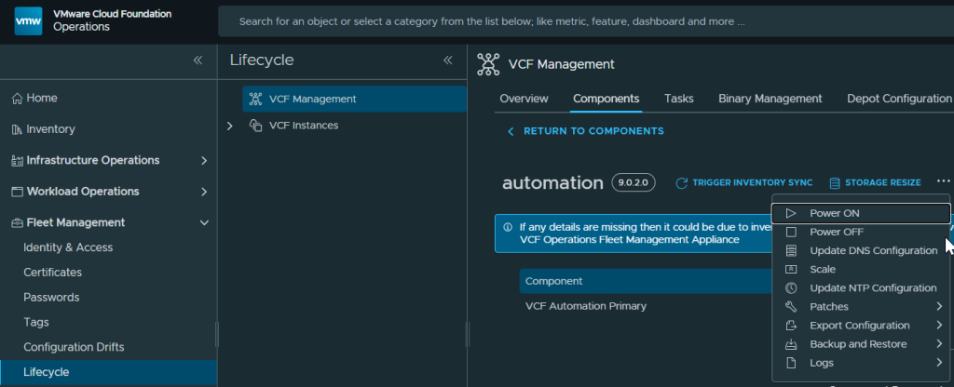Switch to the Binary Management tab

pyautogui.click(x=770, y=99)
